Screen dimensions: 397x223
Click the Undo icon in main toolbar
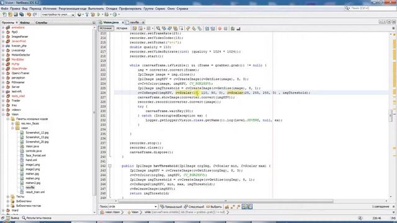(x=29, y=15)
